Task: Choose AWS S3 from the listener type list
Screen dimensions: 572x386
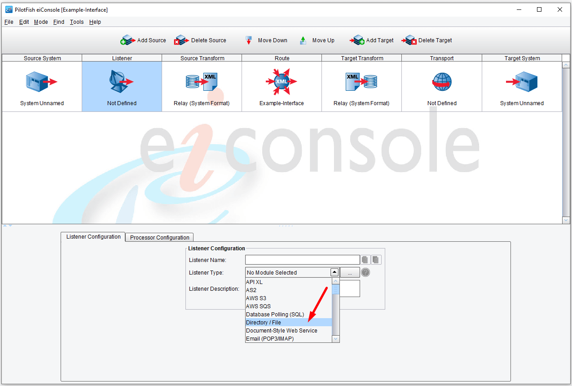Action: coord(288,298)
